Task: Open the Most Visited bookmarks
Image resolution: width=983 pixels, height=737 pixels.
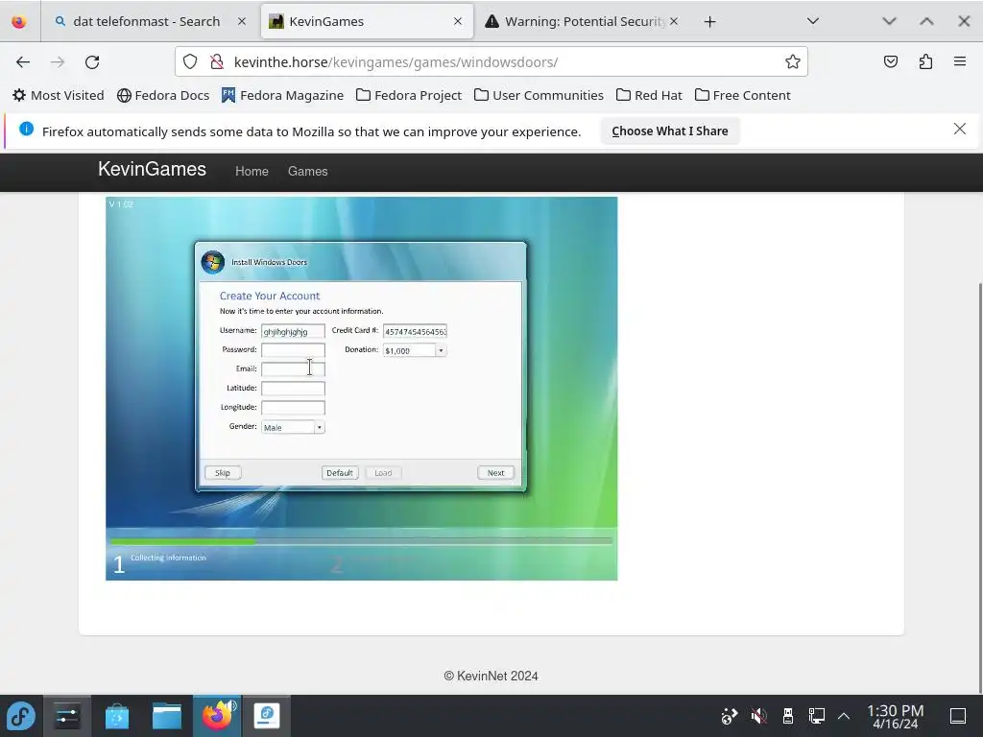Action: point(59,95)
